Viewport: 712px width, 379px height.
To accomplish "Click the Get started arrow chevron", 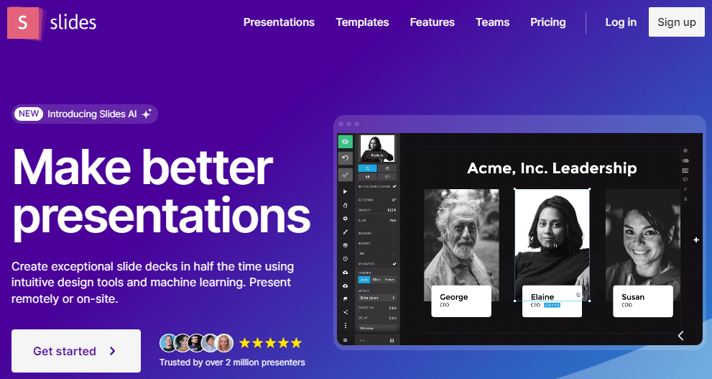I will click(113, 351).
